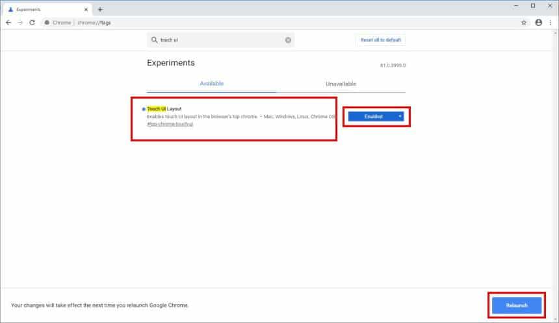
Task: Click the Touch UI Layout flag title
Action: pyautogui.click(x=164, y=109)
